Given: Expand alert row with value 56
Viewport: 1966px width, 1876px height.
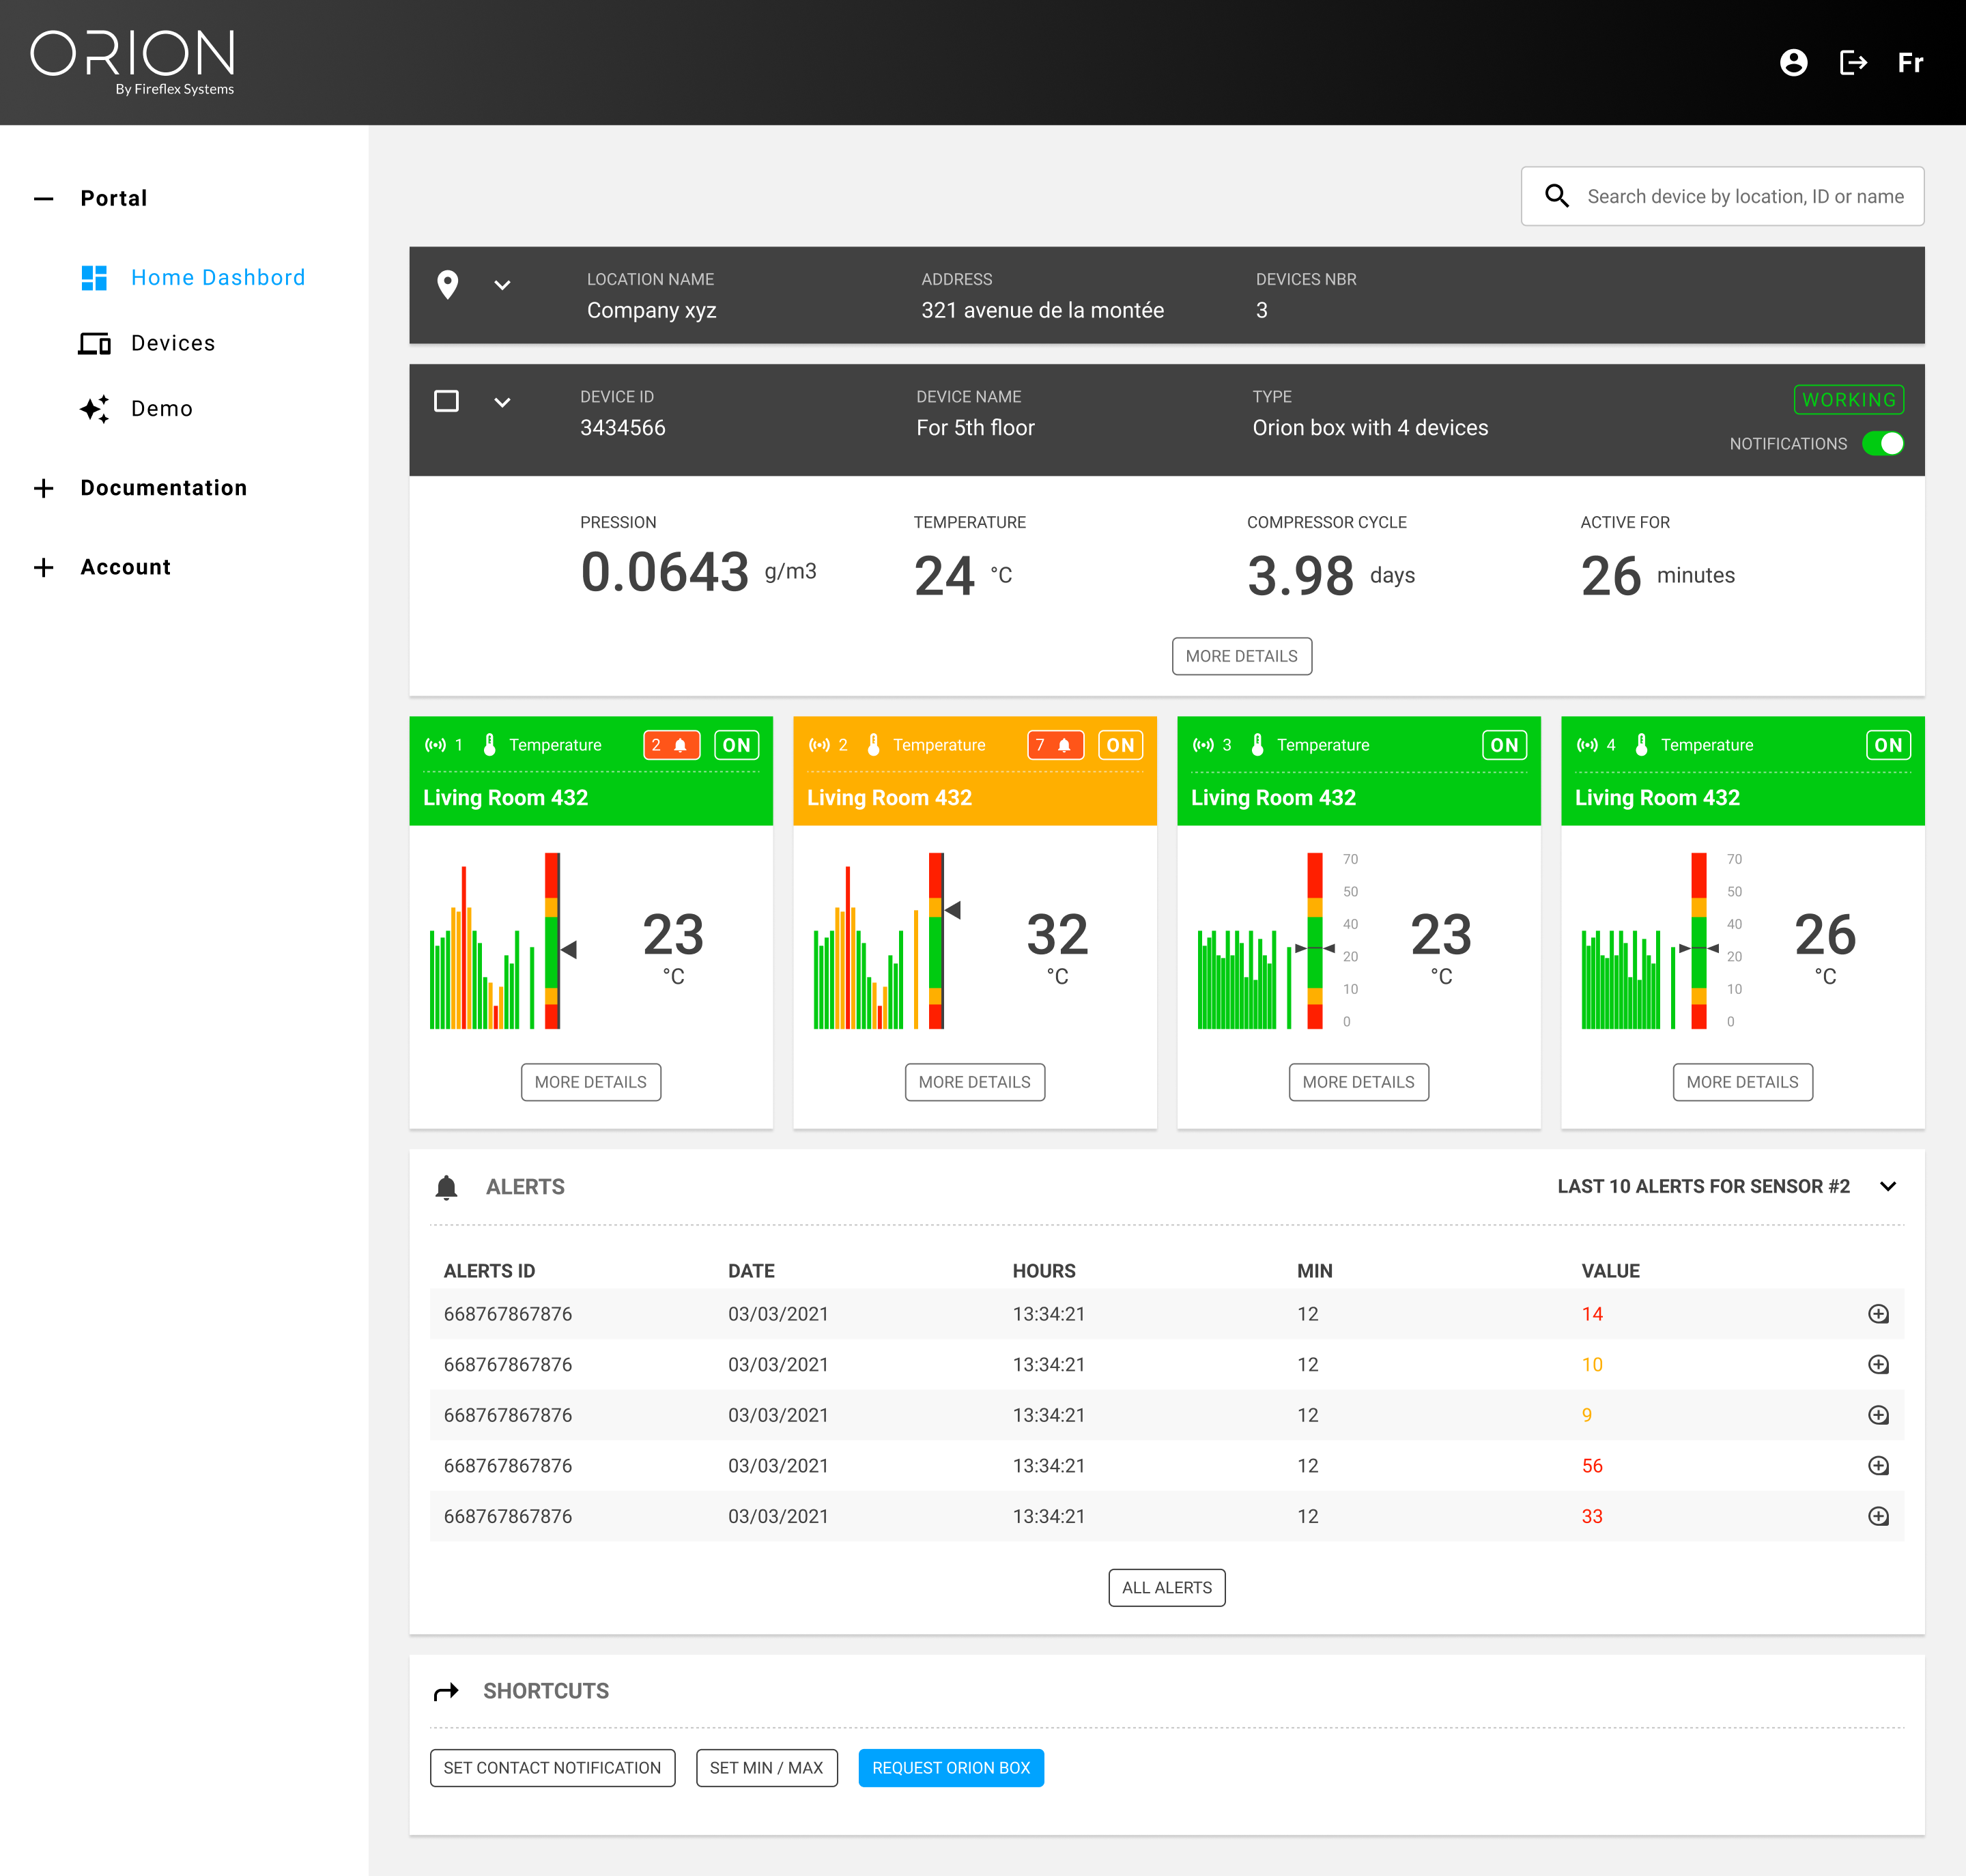Looking at the screenshot, I should coord(1878,1466).
